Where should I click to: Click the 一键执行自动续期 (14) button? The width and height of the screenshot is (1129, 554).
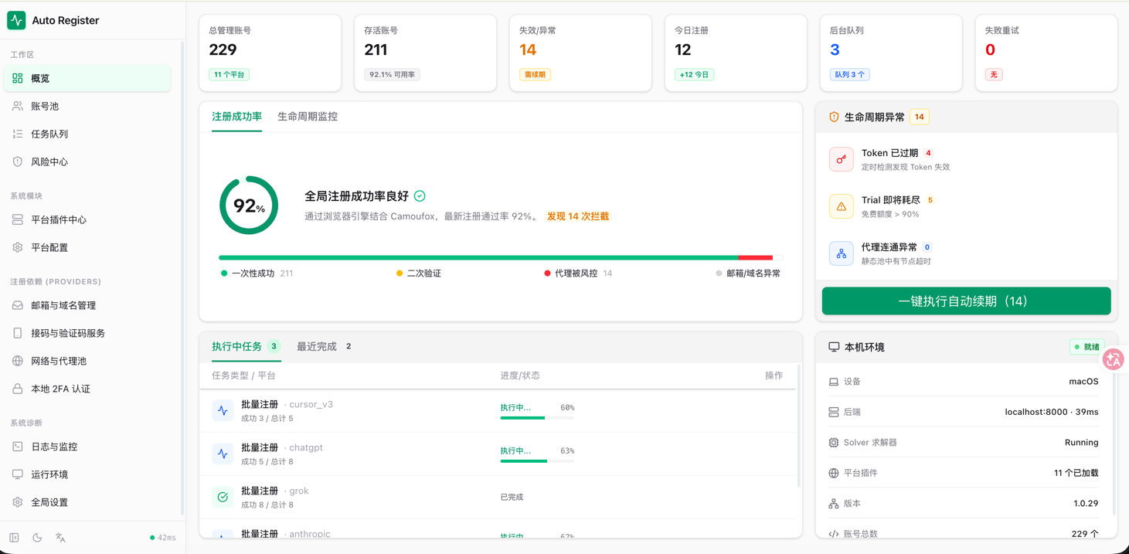coord(966,301)
